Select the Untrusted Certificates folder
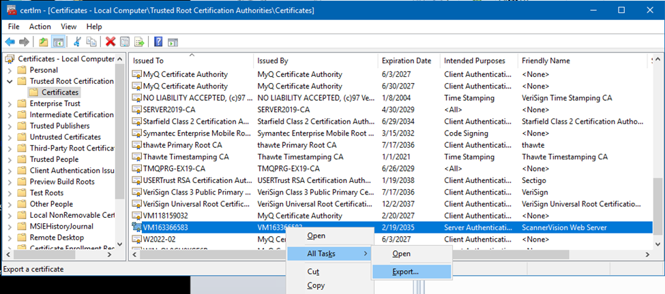This screenshot has height=294, width=665. click(x=65, y=137)
